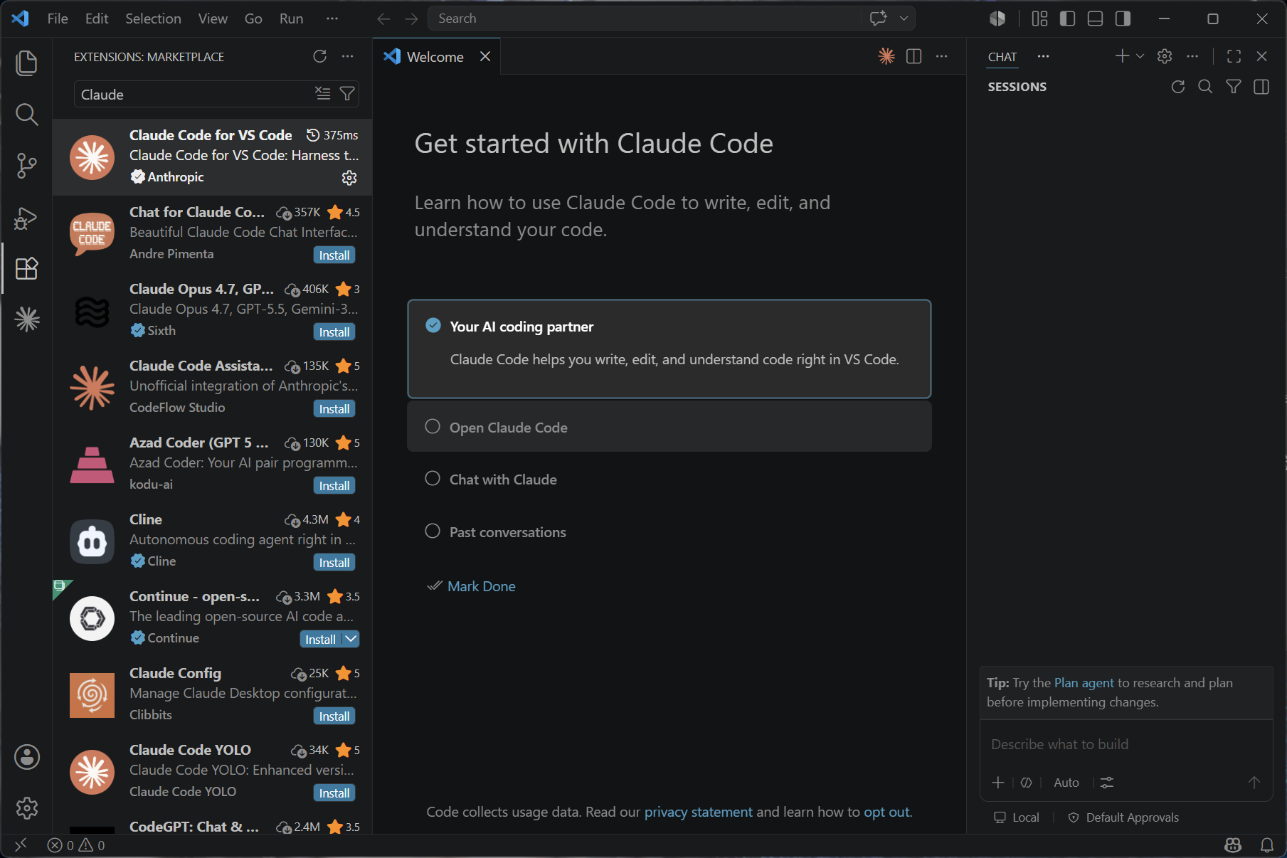
Task: Follow the Plan agent link in tip
Action: [1084, 682]
